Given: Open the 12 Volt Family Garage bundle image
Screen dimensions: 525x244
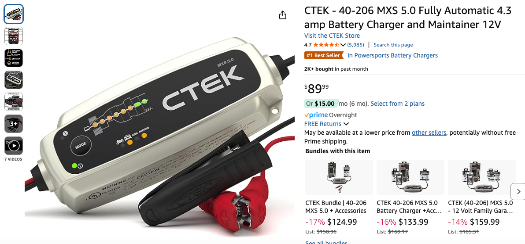Looking at the screenshot, I should (482, 177).
